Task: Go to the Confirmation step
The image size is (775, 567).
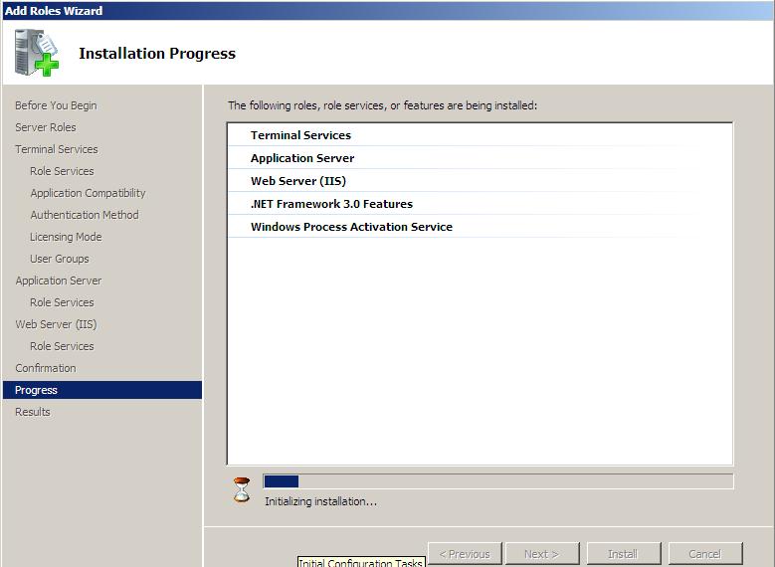Action: click(x=46, y=368)
